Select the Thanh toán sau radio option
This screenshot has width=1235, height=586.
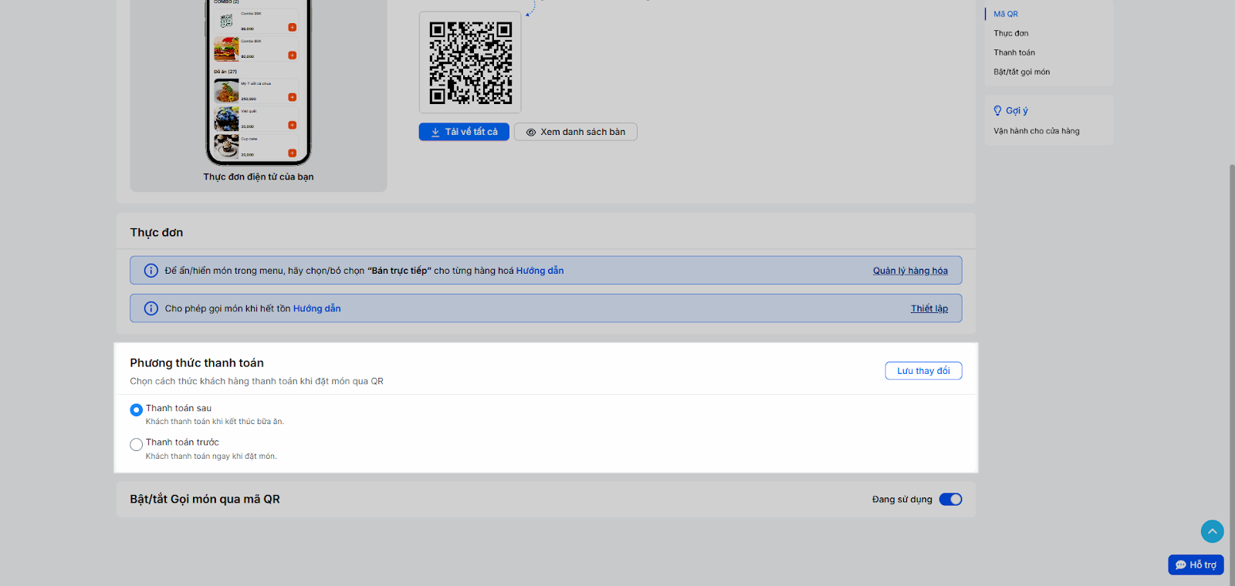pyautogui.click(x=137, y=409)
